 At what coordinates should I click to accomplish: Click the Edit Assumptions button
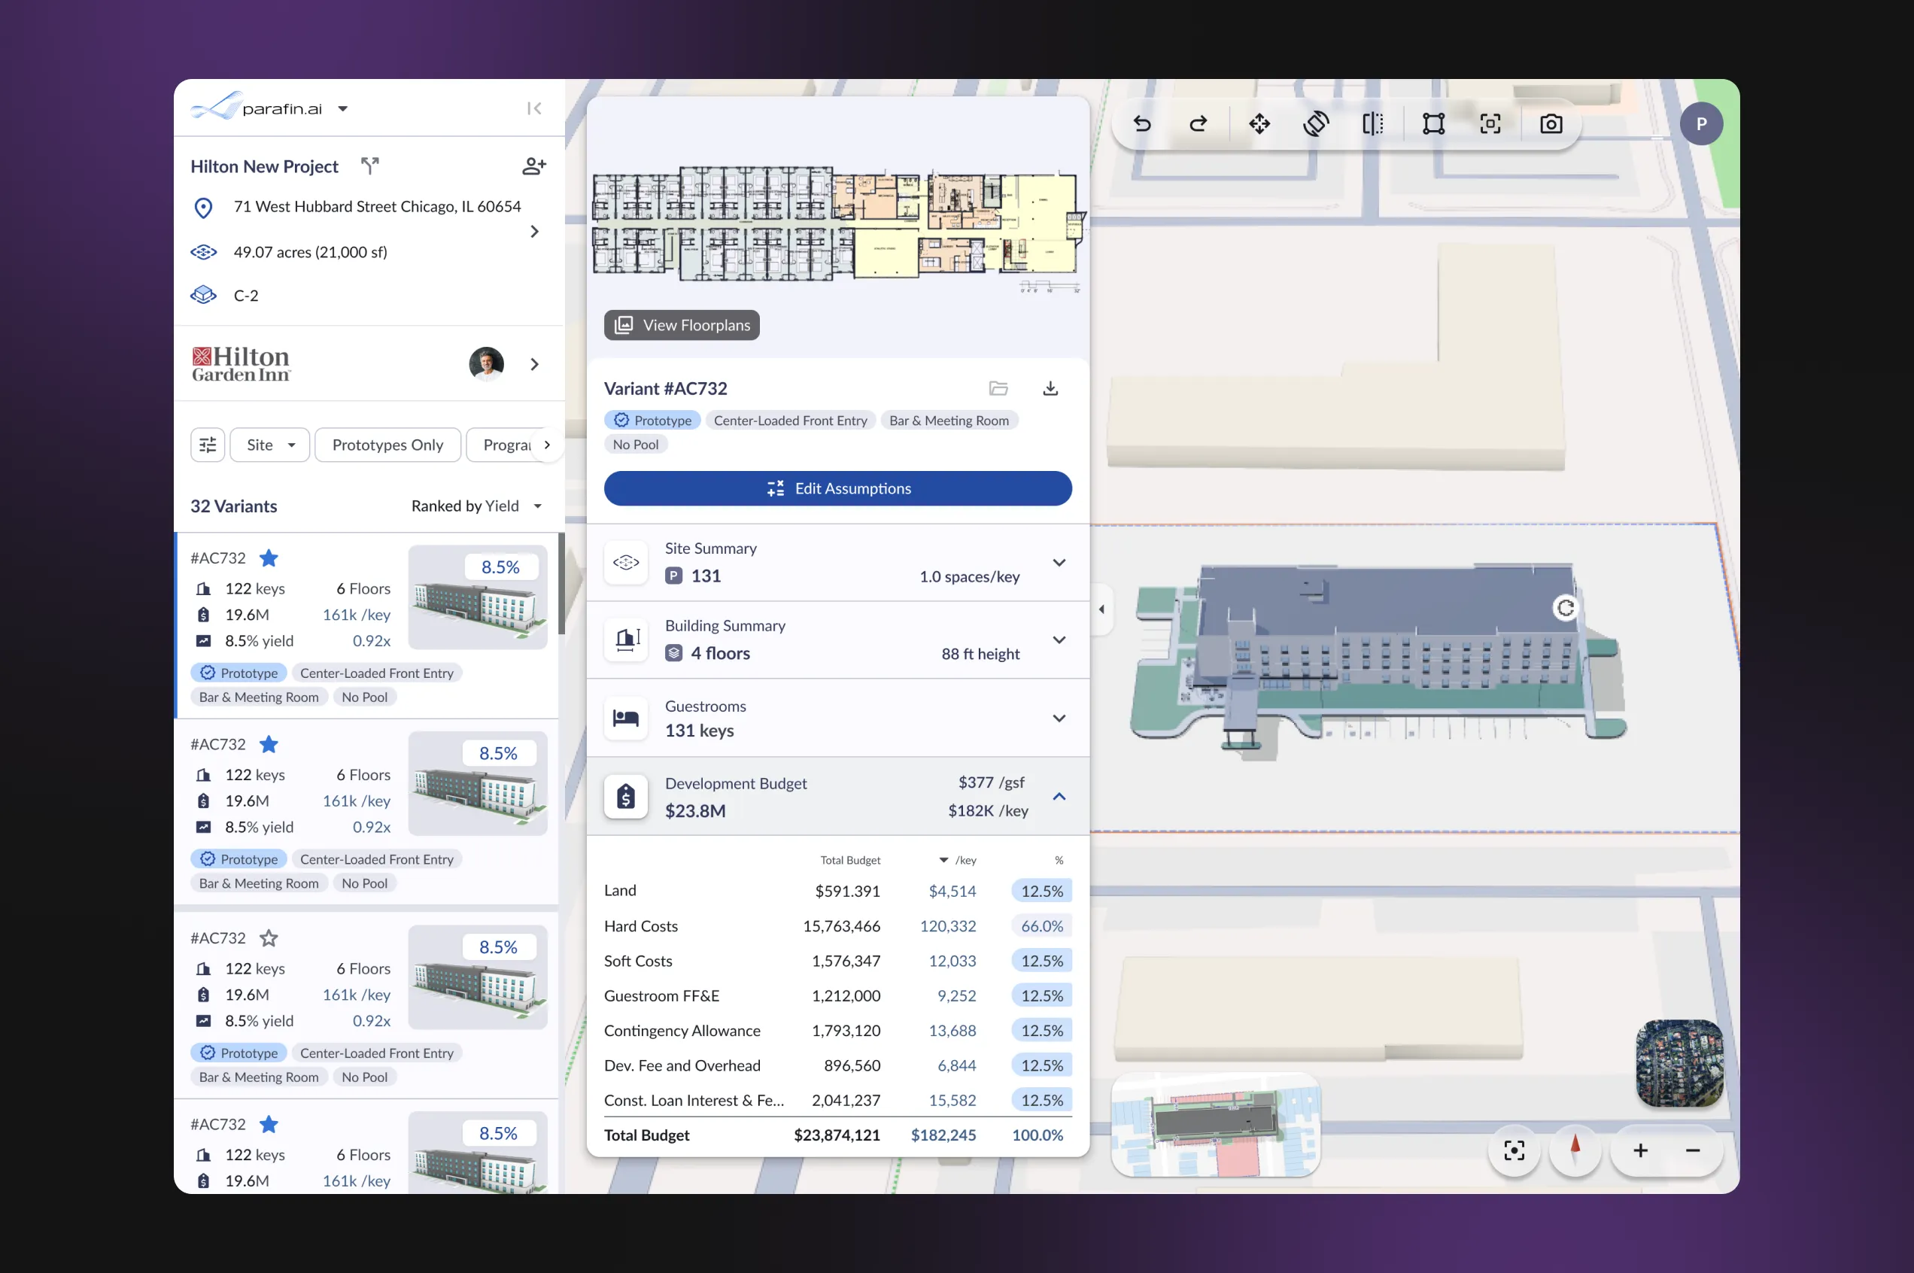[x=837, y=489]
